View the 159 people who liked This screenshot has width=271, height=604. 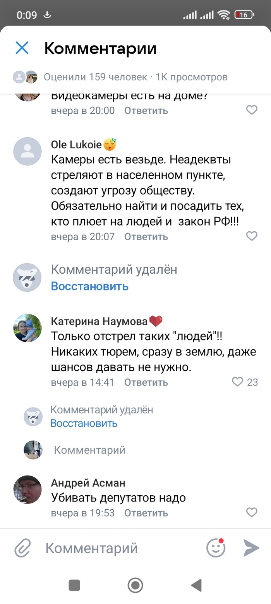click(95, 77)
